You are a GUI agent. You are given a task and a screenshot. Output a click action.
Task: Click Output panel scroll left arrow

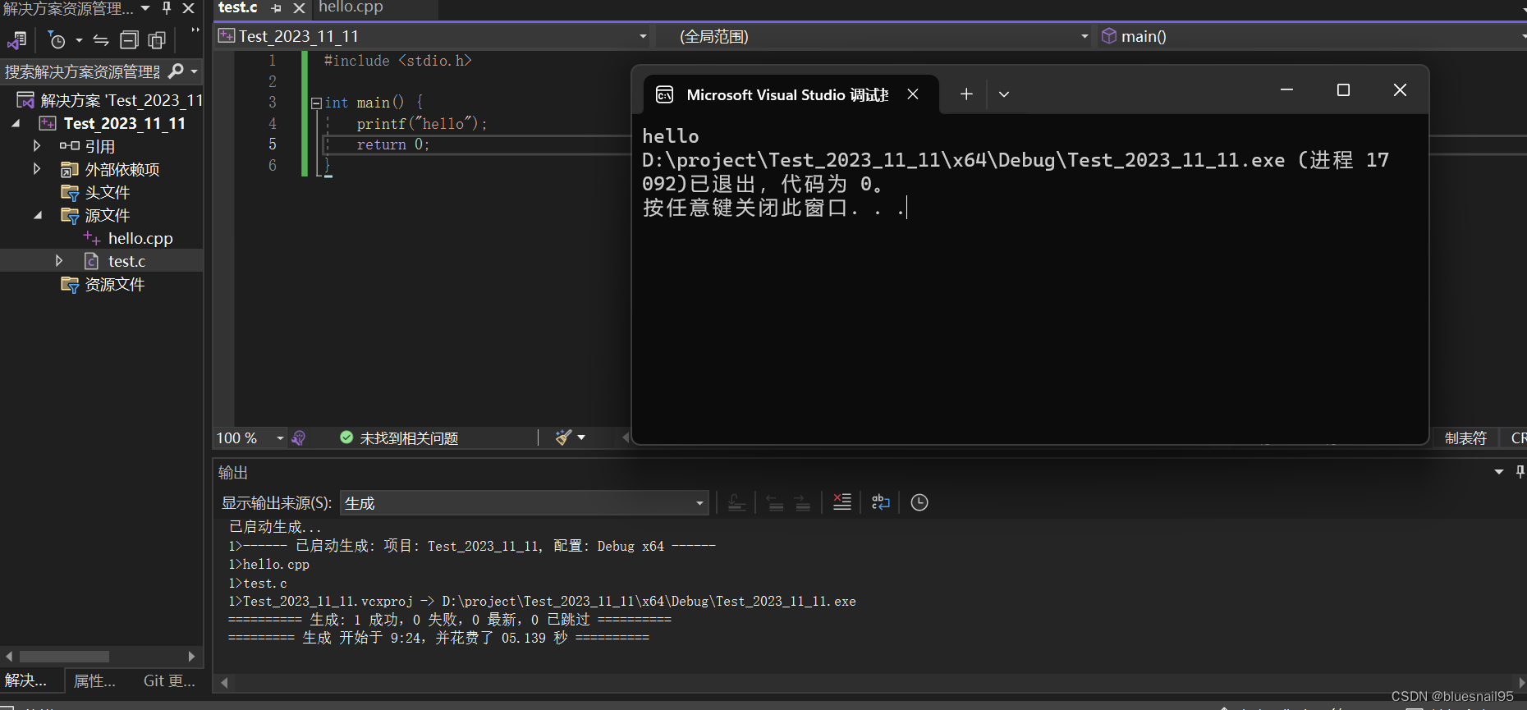point(224,683)
